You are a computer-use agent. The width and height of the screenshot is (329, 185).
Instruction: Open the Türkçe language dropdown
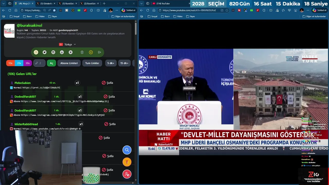click(68, 44)
